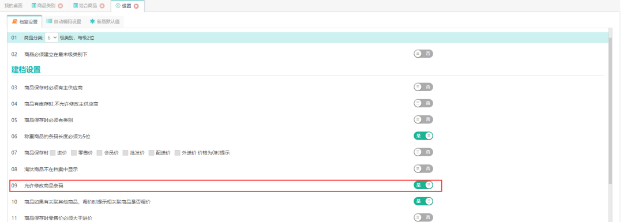
Task: Click the text 允许修改商品条码
Action: tap(44, 186)
